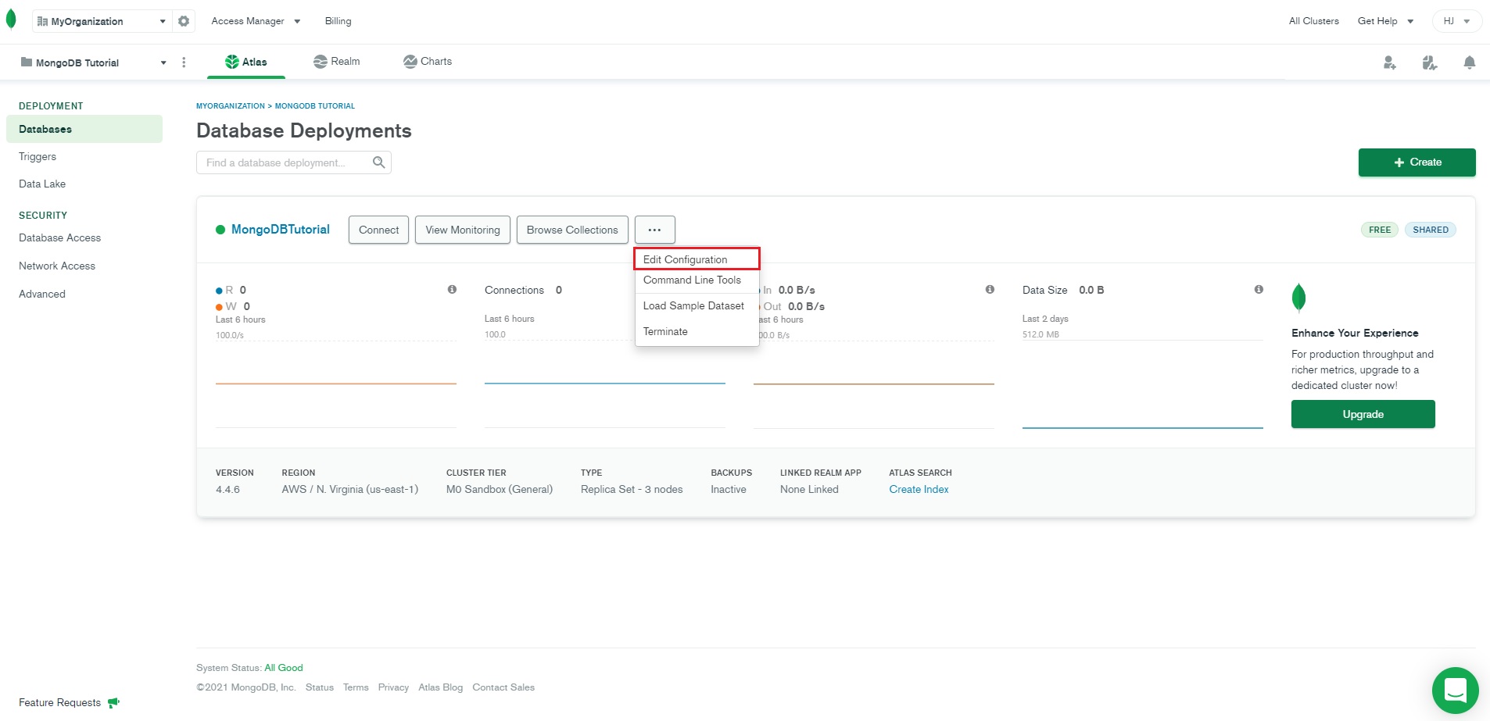Open the project options vertical dots menu
Screen dimensions: 1490x721
point(184,62)
